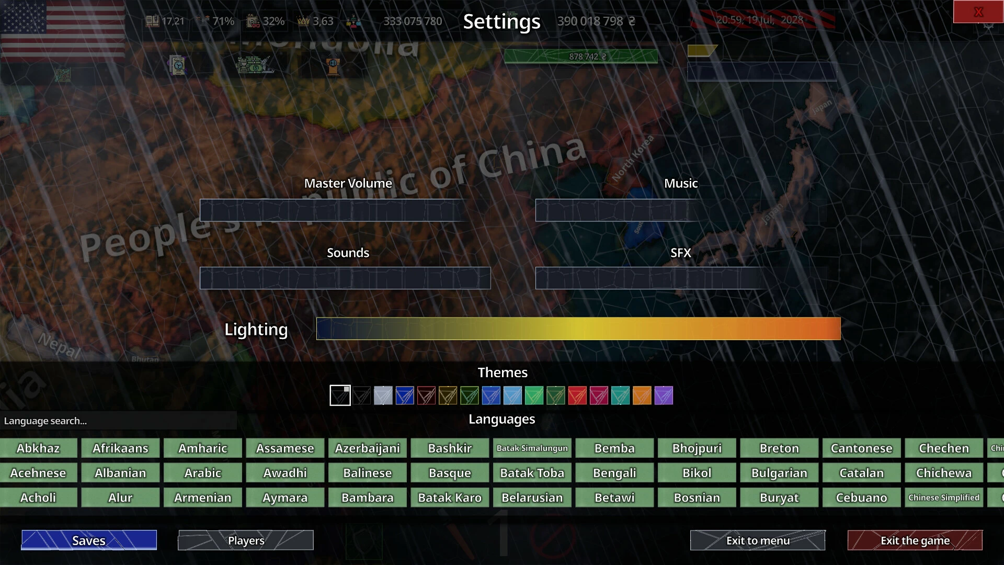Select the bright red theme swatch
This screenshot has height=565, width=1004.
pyautogui.click(x=577, y=395)
